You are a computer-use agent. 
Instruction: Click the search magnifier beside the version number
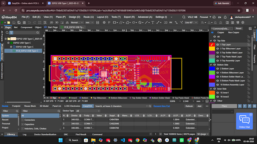pyautogui.click(x=184, y=17)
